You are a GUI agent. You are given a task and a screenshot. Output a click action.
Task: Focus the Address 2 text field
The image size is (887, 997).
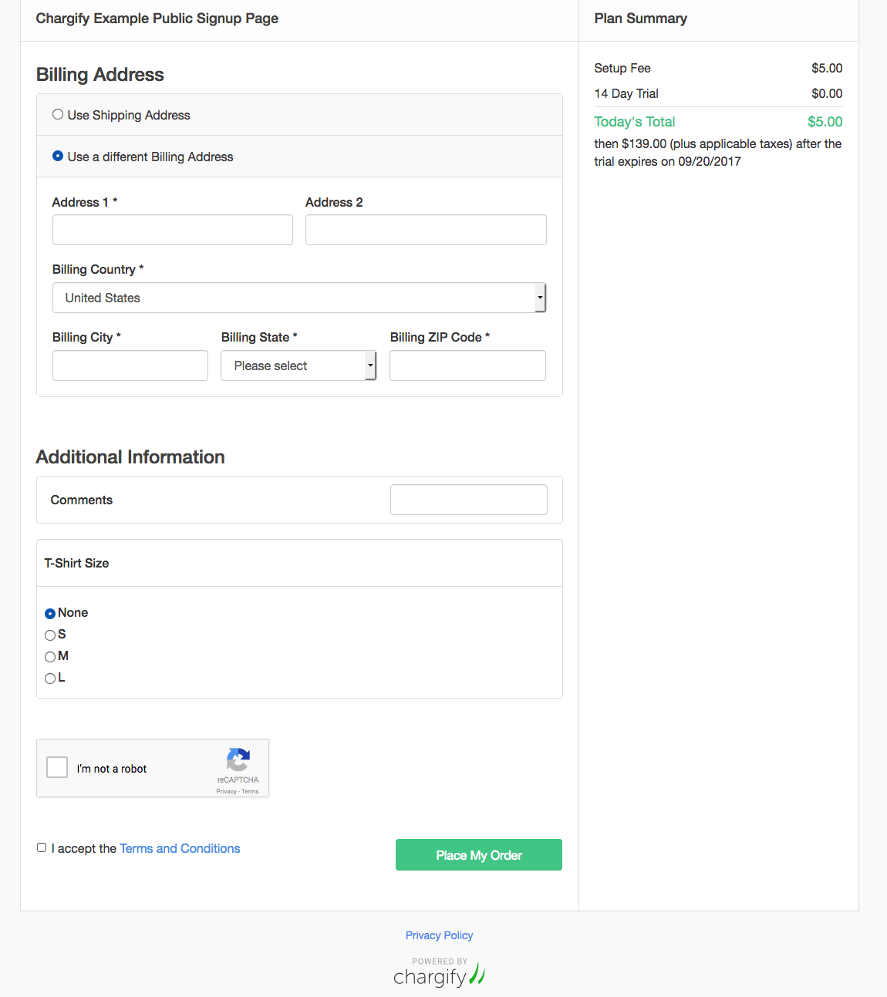tap(426, 230)
